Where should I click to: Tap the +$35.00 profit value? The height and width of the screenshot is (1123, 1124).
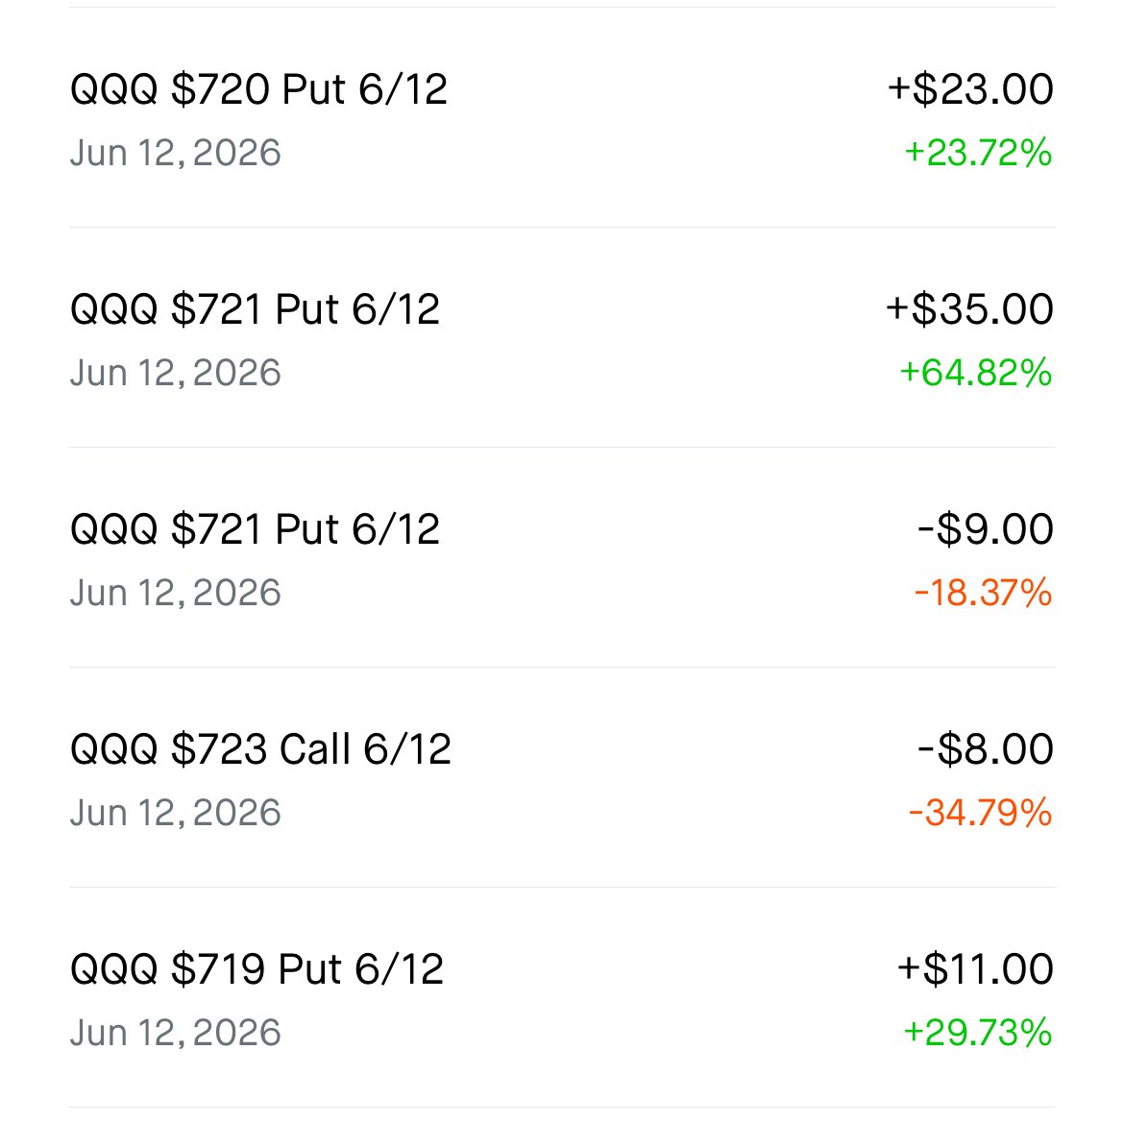pos(969,309)
